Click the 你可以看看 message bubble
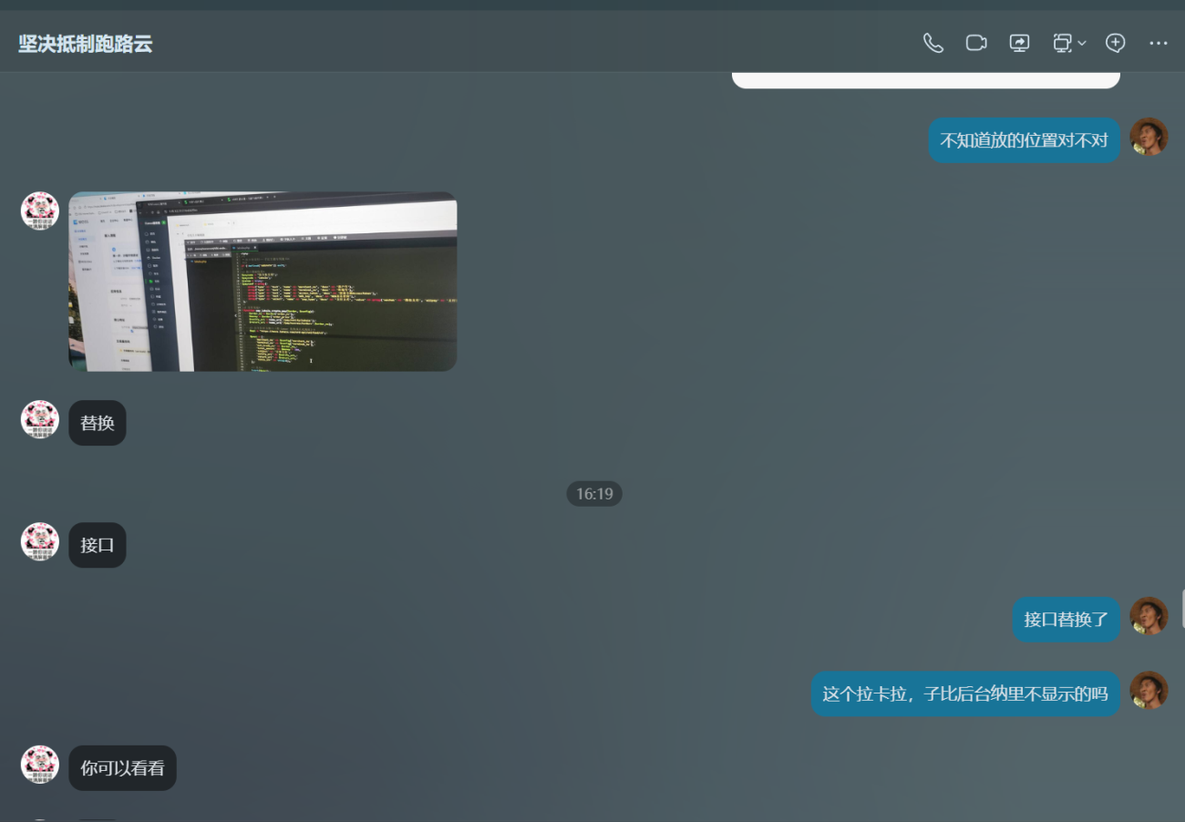The width and height of the screenshot is (1185, 822). [x=122, y=768]
